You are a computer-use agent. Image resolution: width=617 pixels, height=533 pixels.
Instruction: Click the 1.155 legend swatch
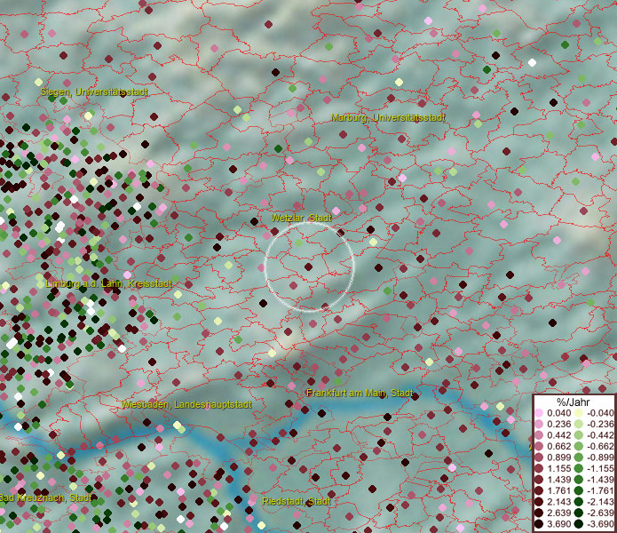540,468
